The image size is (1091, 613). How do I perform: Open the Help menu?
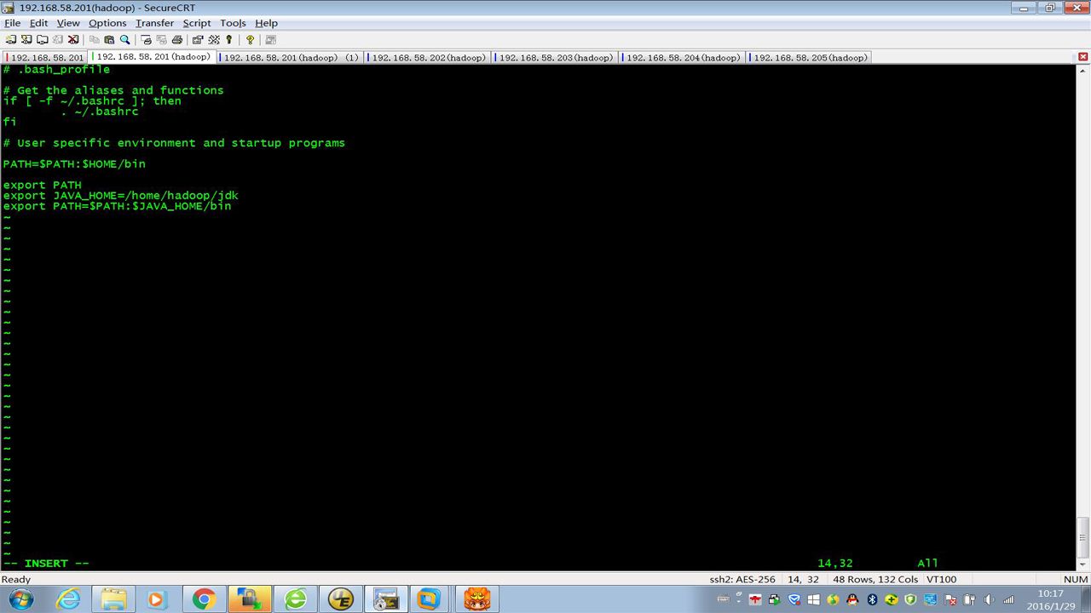point(267,23)
